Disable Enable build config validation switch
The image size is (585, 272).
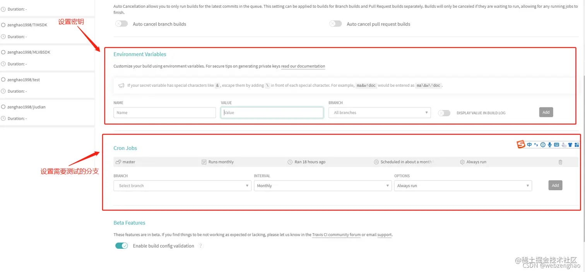click(x=121, y=246)
